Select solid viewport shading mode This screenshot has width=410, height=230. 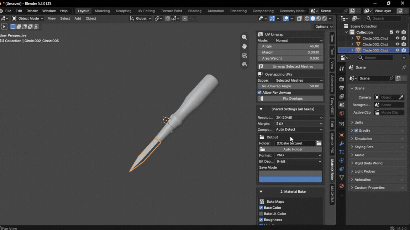[x=313, y=18]
